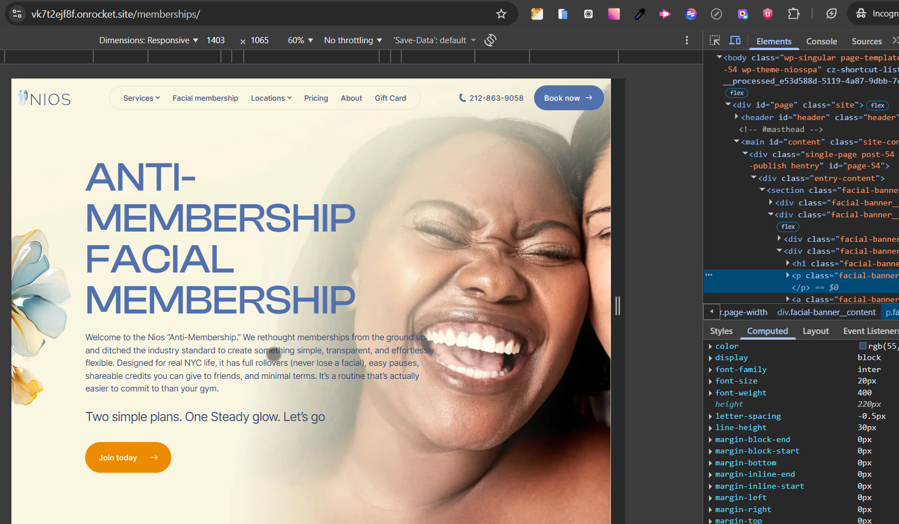Open the No throttling dropdown
This screenshot has width=899, height=524.
click(x=353, y=40)
